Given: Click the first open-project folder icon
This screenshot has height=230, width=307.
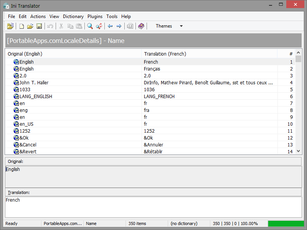Looking at the screenshot, I should point(10,26).
